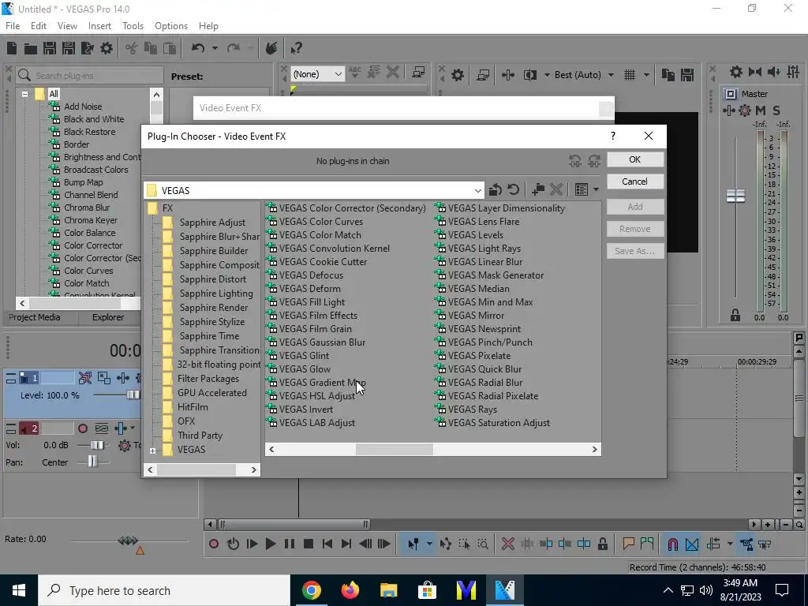Open the grid overlays dropdown arrow

tap(646, 75)
